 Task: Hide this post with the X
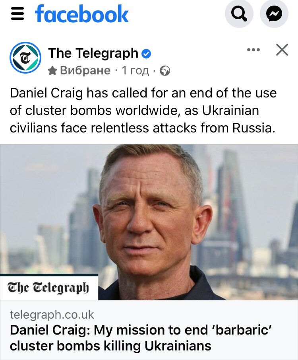click(x=282, y=50)
